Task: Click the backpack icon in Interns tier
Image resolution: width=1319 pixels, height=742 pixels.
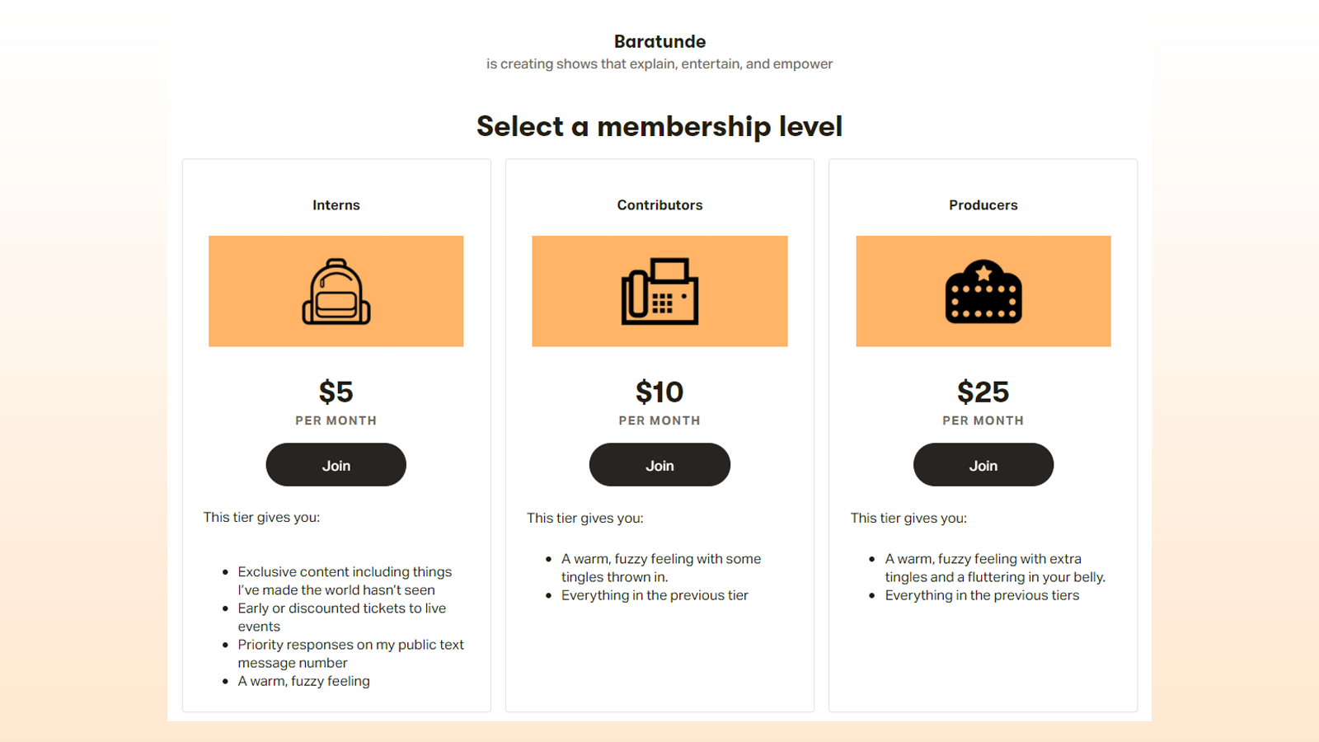Action: (336, 292)
